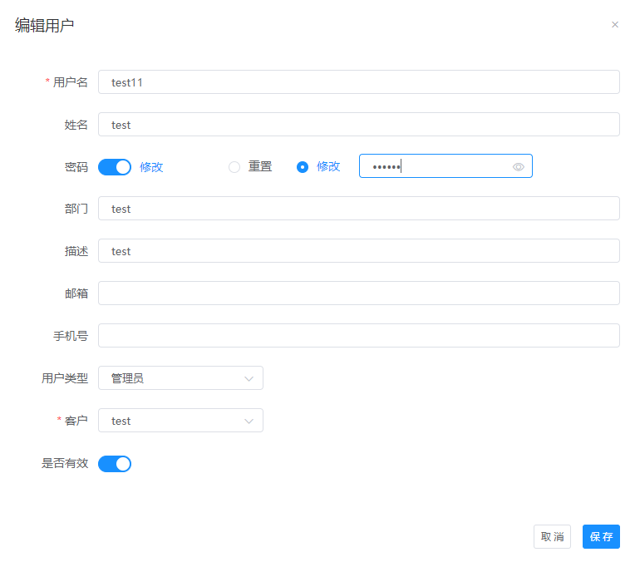
Task: Click the 描述 text box
Action: 358,251
